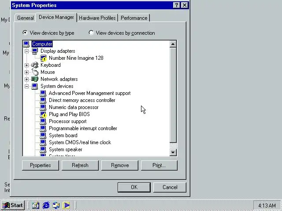Select the Network adapters text label

click(59, 79)
